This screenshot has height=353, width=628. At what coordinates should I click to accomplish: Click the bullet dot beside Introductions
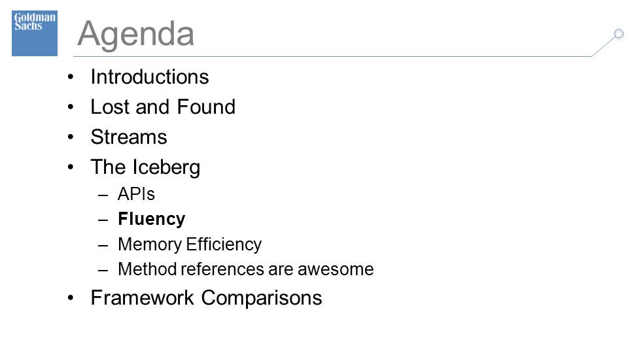[x=71, y=77]
